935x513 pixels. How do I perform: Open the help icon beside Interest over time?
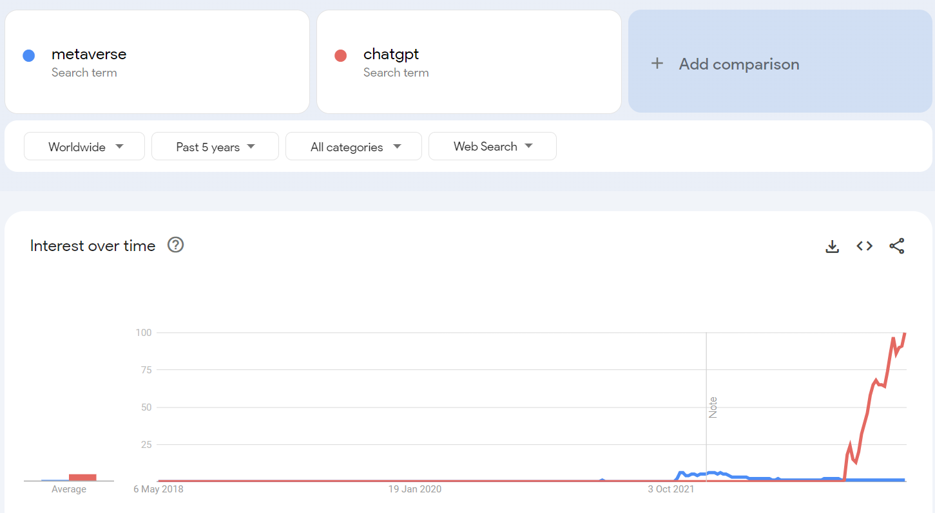(176, 245)
